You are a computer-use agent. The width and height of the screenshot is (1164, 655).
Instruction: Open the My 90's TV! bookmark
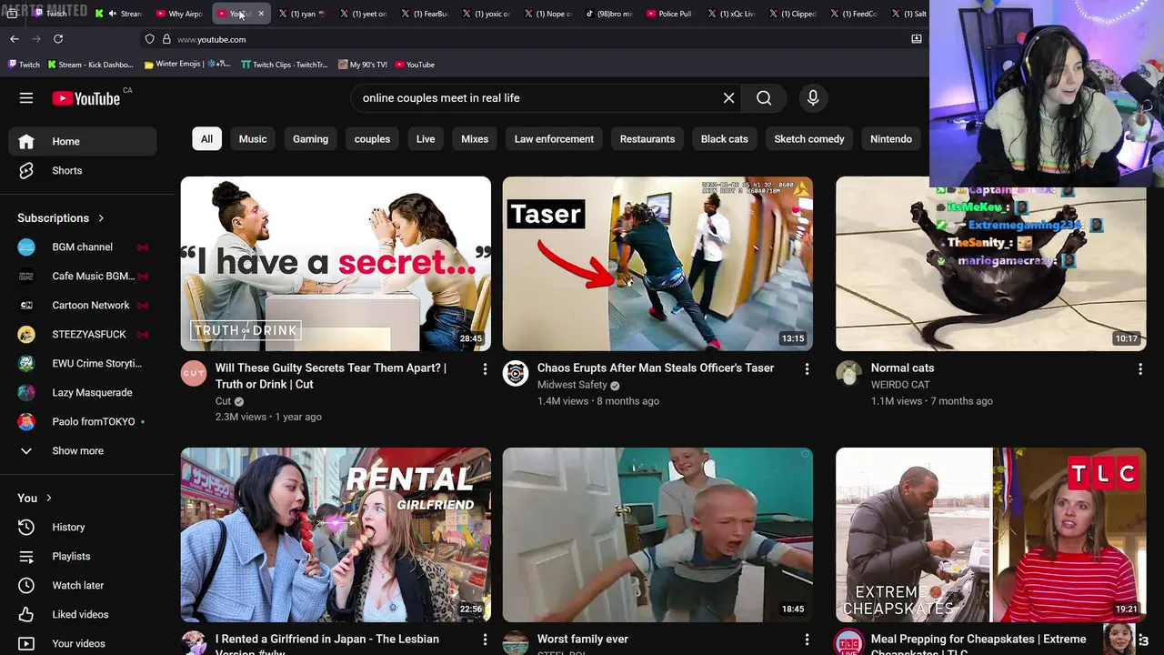[363, 65]
